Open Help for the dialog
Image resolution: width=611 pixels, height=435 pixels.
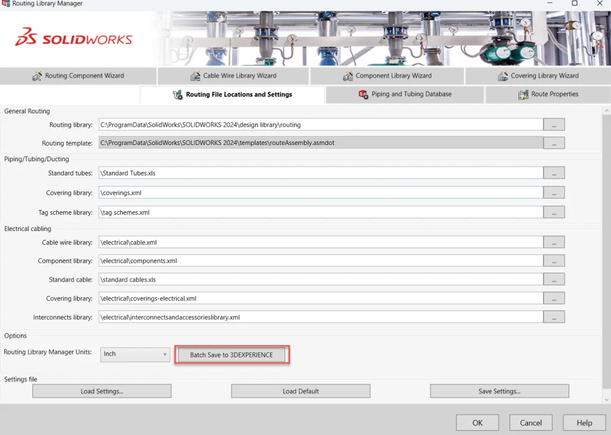[x=584, y=423]
